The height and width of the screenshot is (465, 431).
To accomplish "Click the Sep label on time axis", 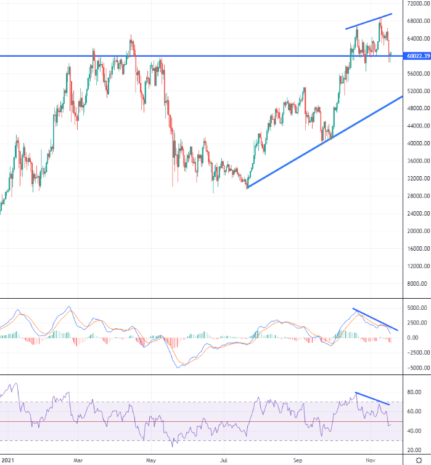I will point(299,459).
